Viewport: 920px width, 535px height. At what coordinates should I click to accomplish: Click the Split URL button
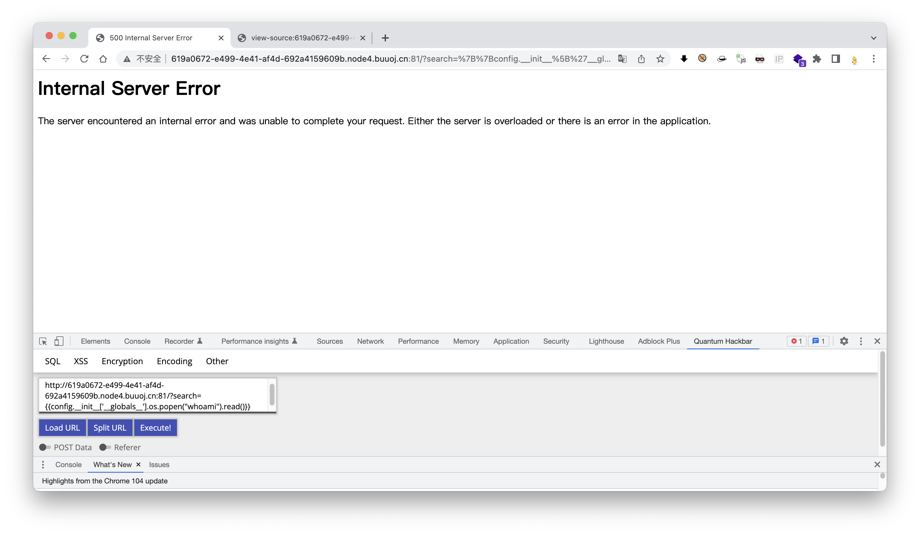click(110, 428)
